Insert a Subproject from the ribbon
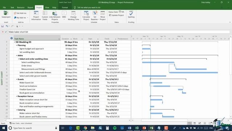This screenshot has height=131, width=232. pos(6,15)
